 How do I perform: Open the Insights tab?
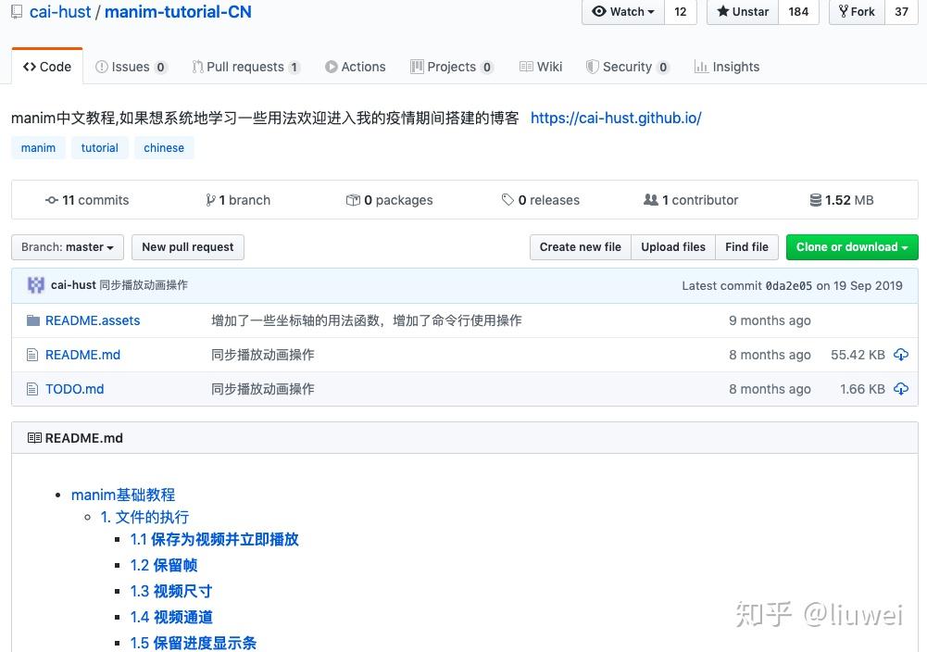point(727,67)
